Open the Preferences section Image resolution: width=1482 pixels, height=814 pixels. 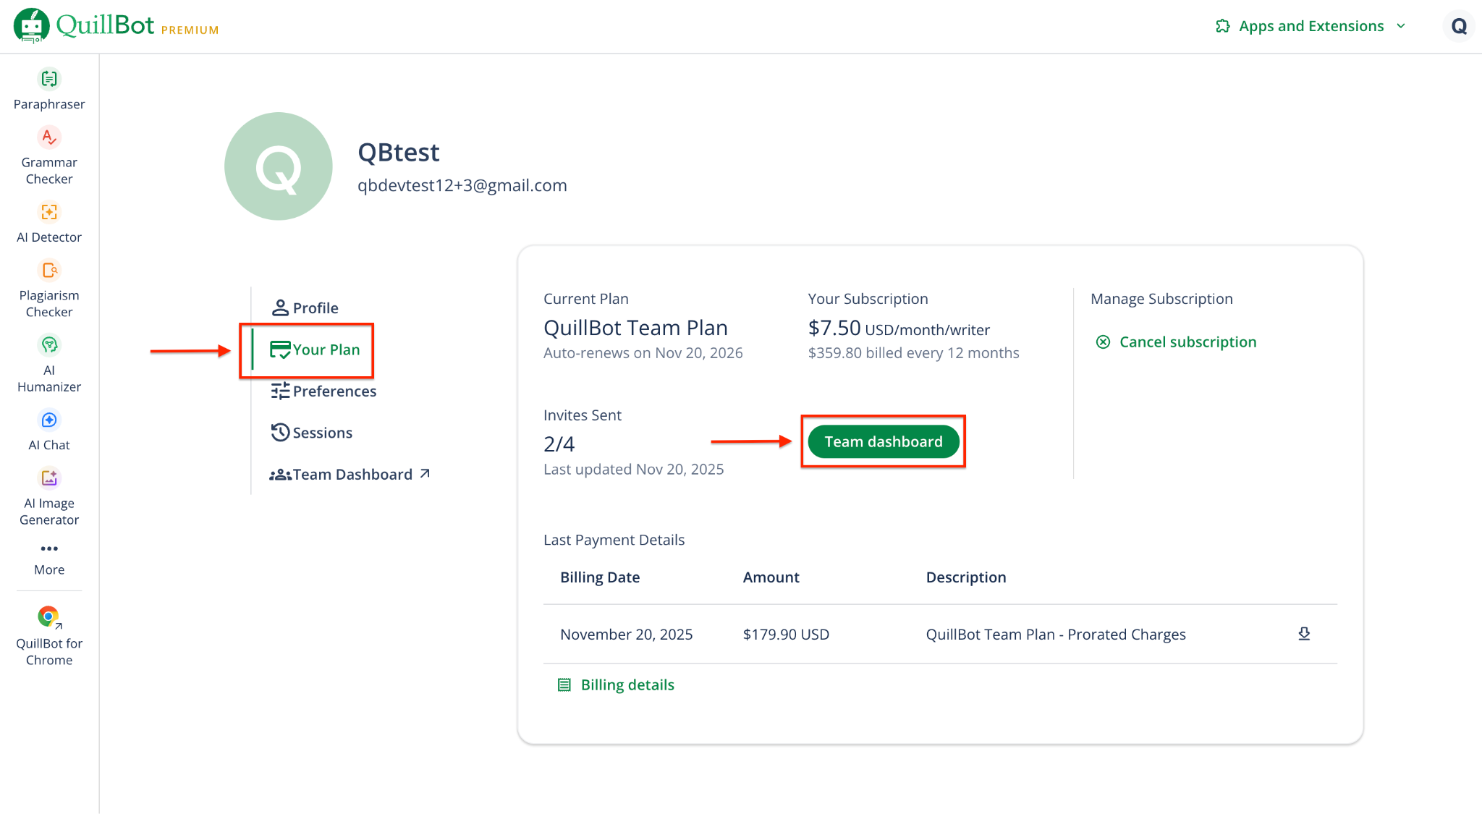point(323,391)
